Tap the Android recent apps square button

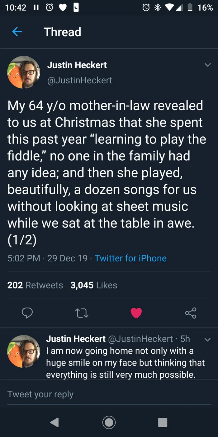163,422
